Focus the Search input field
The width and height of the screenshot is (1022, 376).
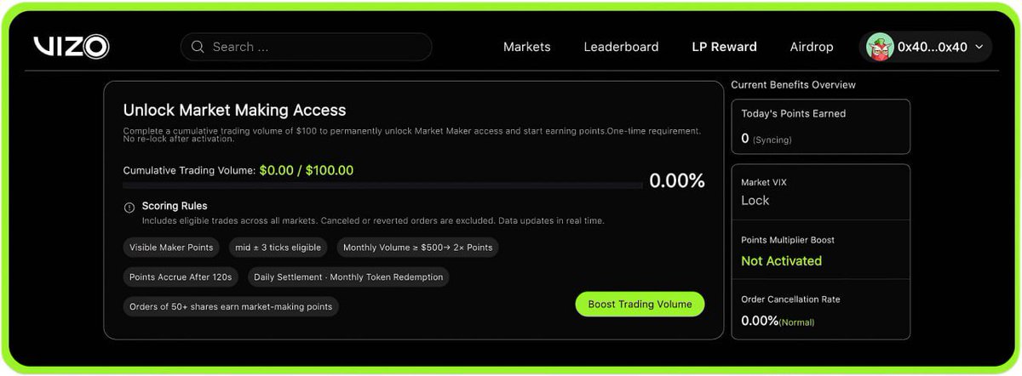click(306, 47)
